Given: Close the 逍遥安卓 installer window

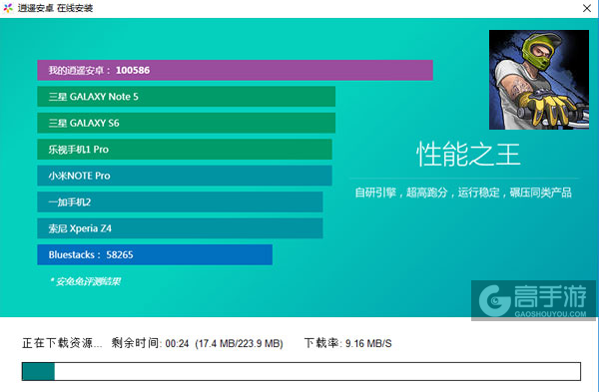Looking at the screenshot, I should 587,8.
